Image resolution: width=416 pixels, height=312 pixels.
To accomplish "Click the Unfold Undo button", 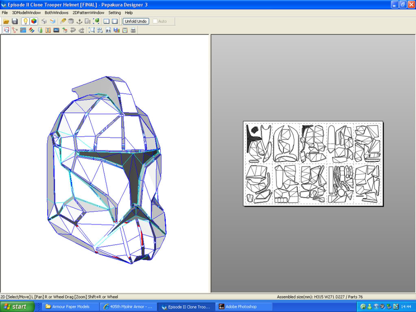I will pos(136,21).
